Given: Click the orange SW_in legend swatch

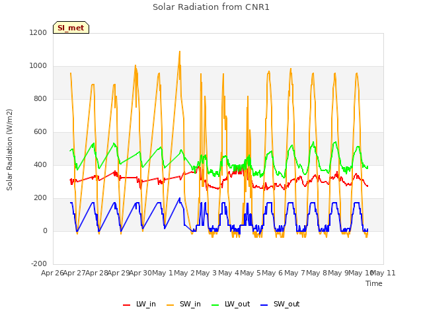Looking at the screenshot, I should coord(171,305).
